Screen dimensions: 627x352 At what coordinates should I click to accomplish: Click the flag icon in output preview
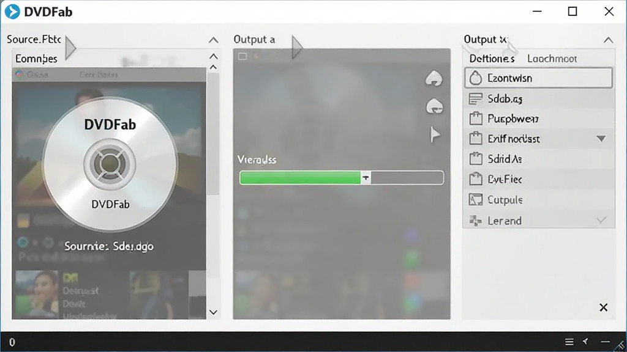pos(435,134)
